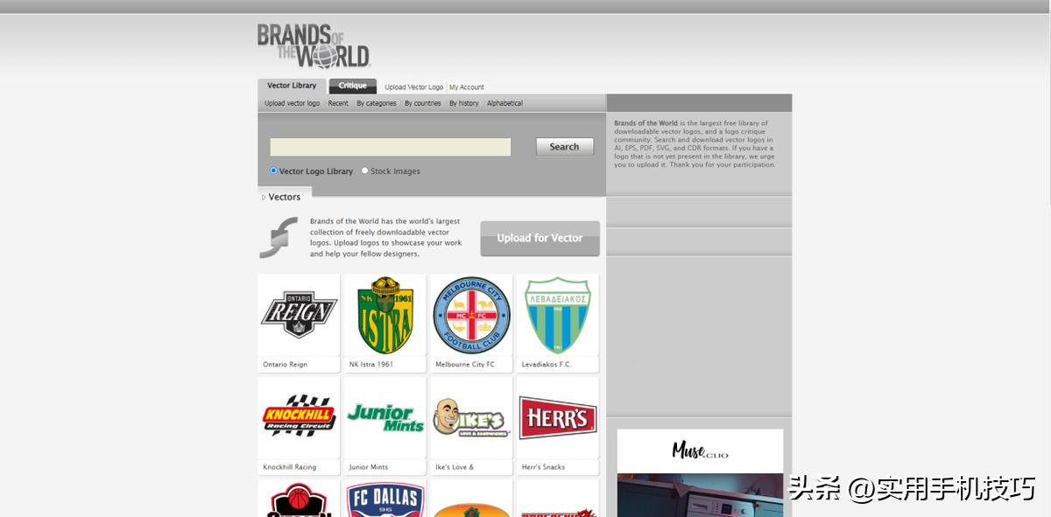Switch to the Critique tab
This screenshot has width=1051, height=517.
(x=353, y=86)
